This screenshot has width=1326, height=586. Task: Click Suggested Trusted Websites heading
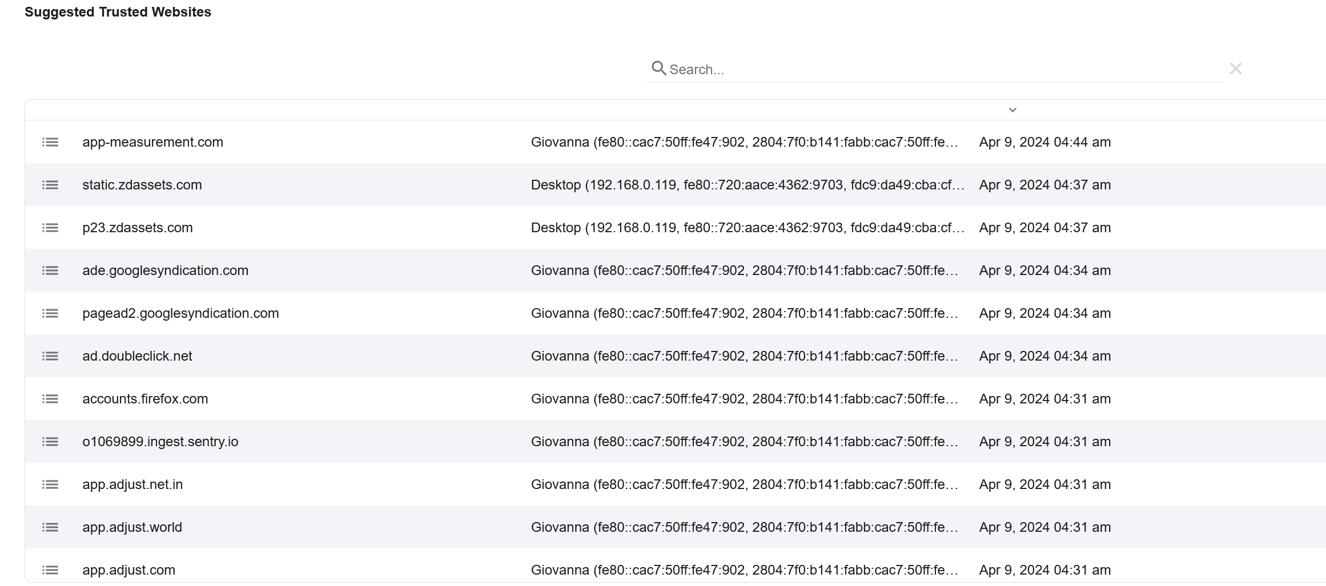(118, 12)
